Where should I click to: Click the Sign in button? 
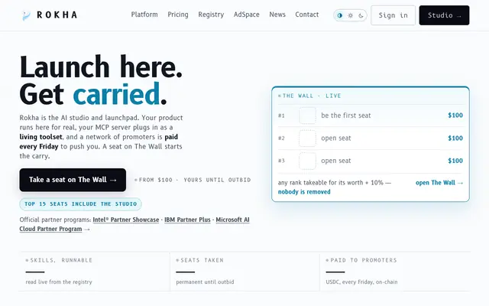click(393, 15)
